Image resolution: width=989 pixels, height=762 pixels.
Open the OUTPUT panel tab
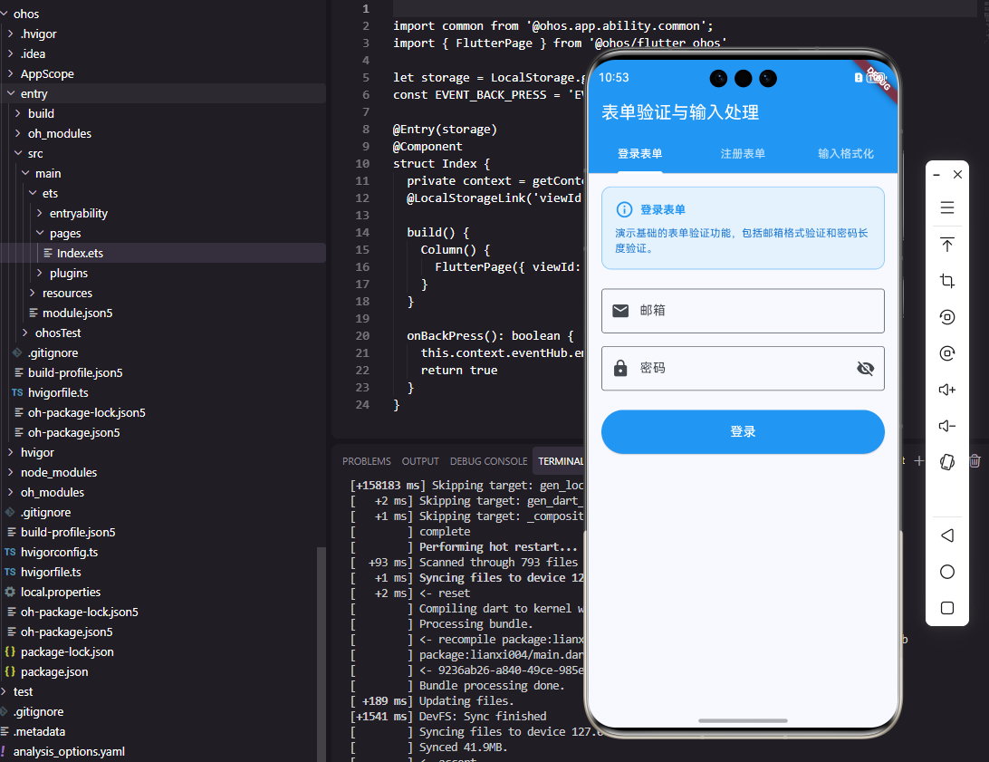click(420, 461)
